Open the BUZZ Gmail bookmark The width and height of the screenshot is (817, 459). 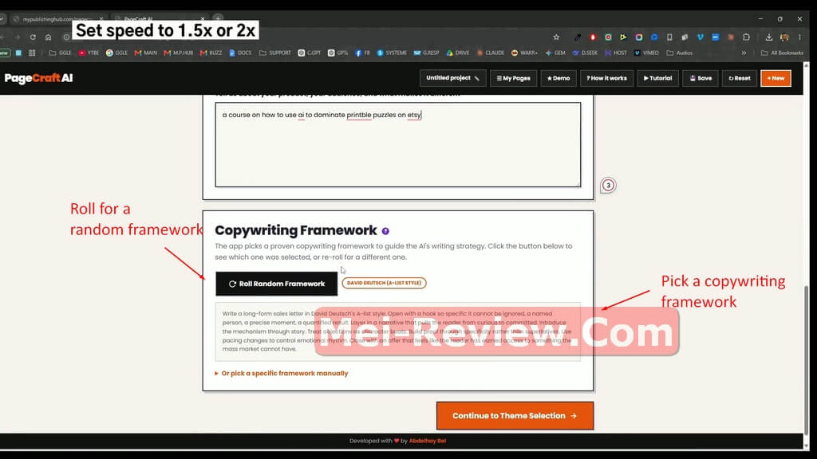tap(211, 53)
